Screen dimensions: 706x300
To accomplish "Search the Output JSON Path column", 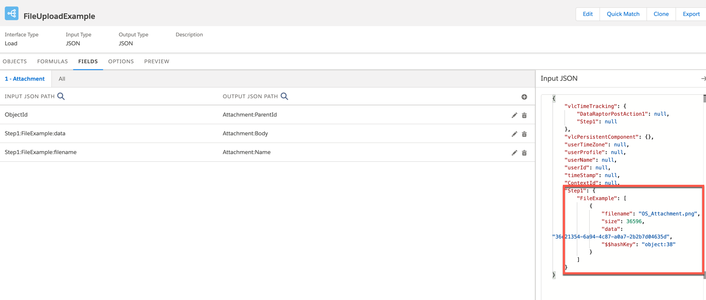I will tap(284, 96).
